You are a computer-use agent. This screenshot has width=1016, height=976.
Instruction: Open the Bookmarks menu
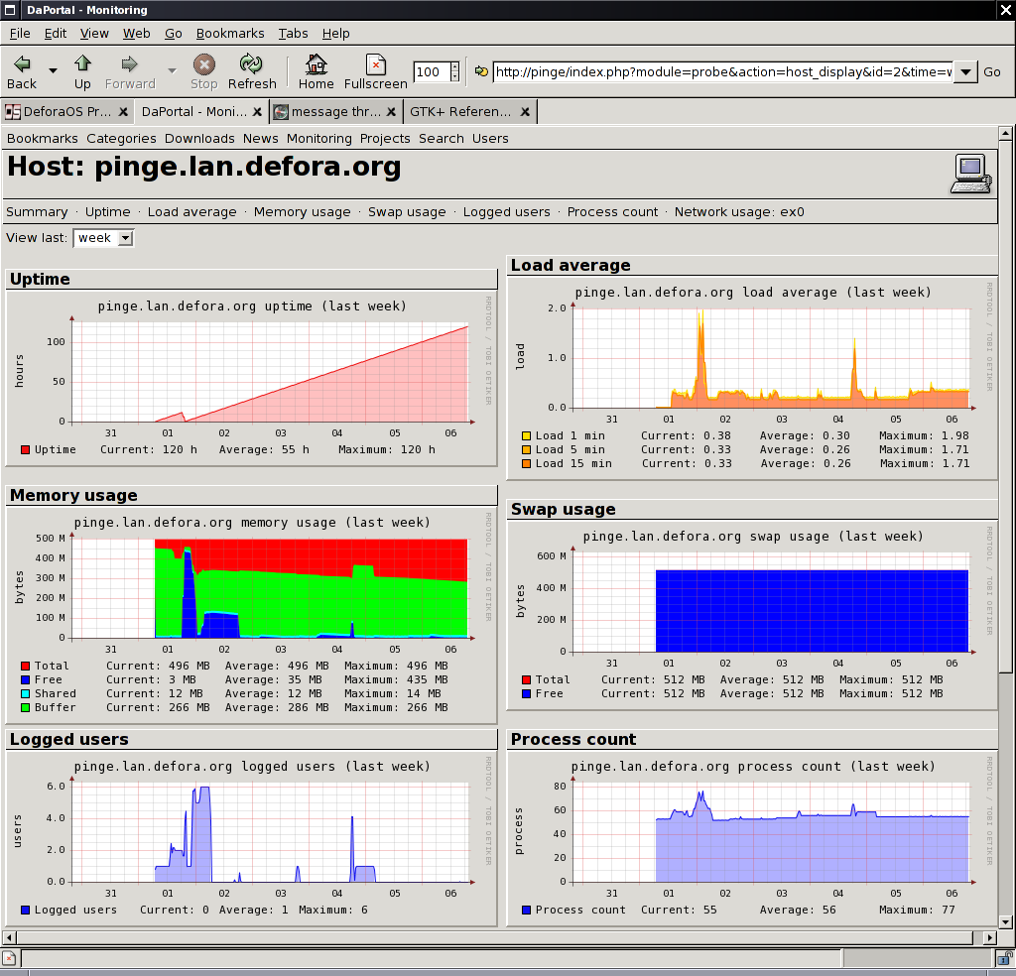click(x=230, y=33)
